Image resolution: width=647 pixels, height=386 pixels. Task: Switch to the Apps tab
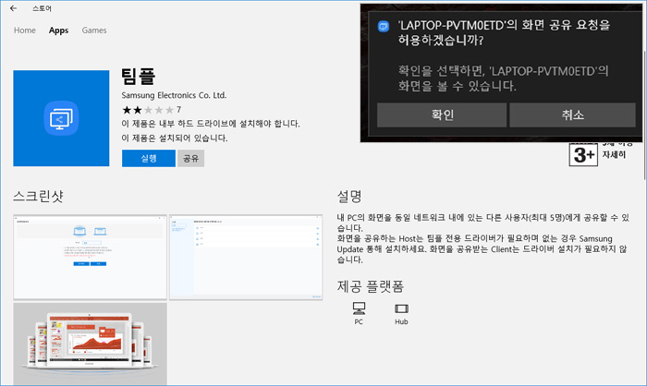58,30
